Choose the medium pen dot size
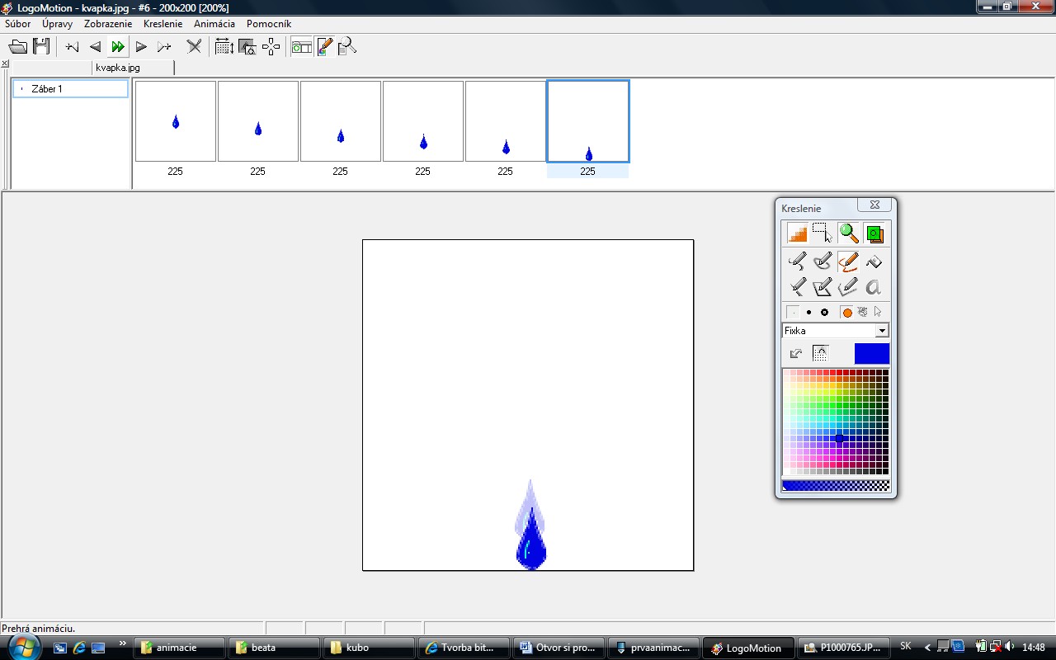 (x=808, y=313)
